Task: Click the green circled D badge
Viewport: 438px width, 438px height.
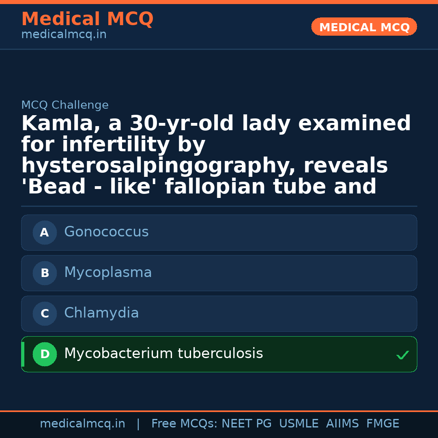Action: [x=45, y=354]
